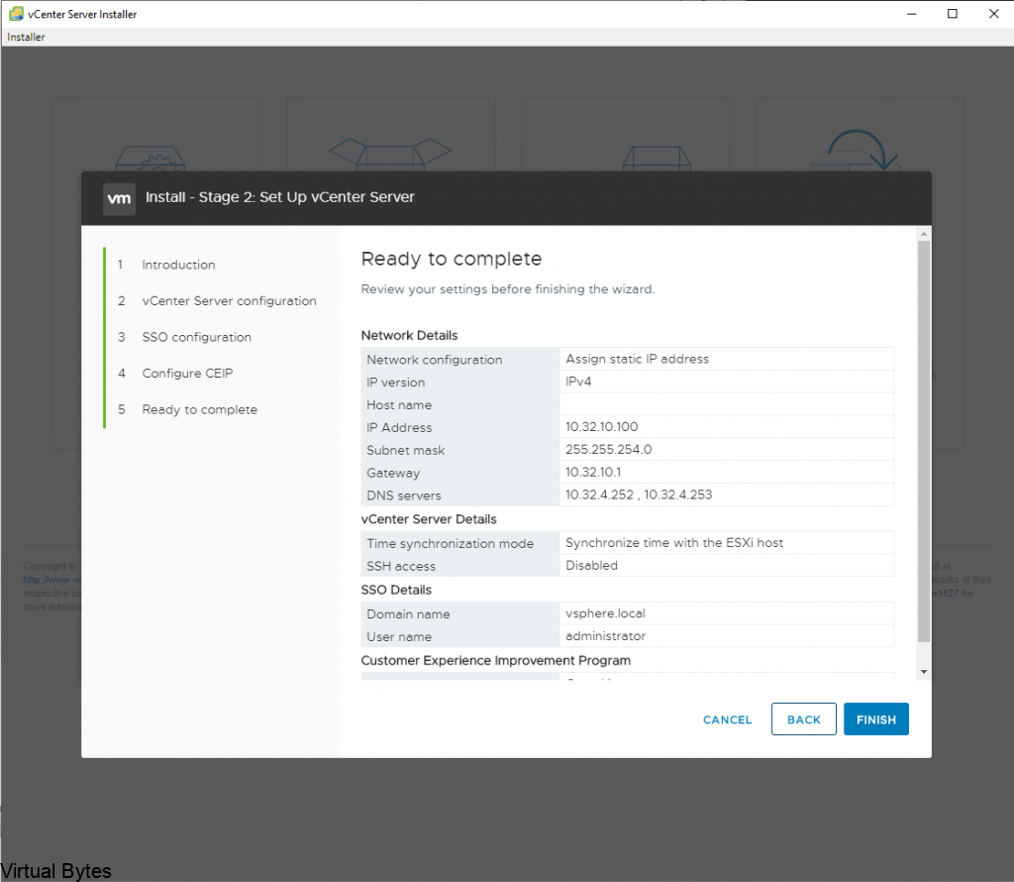Jump to SSO configuration step
The image size is (1014, 882).
click(x=197, y=337)
